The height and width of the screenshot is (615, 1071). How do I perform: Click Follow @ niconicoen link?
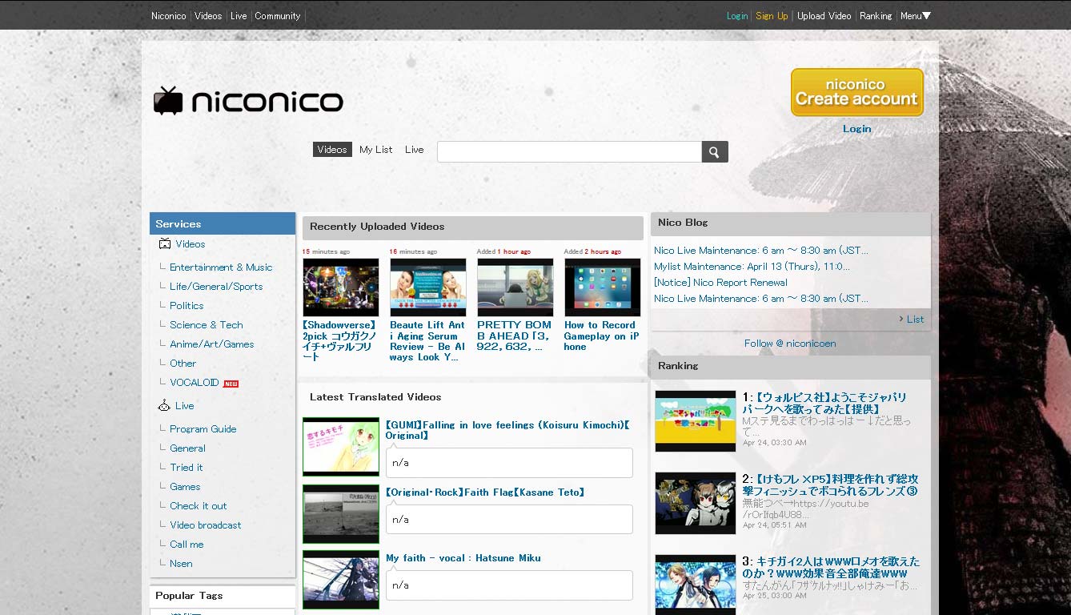pos(790,344)
